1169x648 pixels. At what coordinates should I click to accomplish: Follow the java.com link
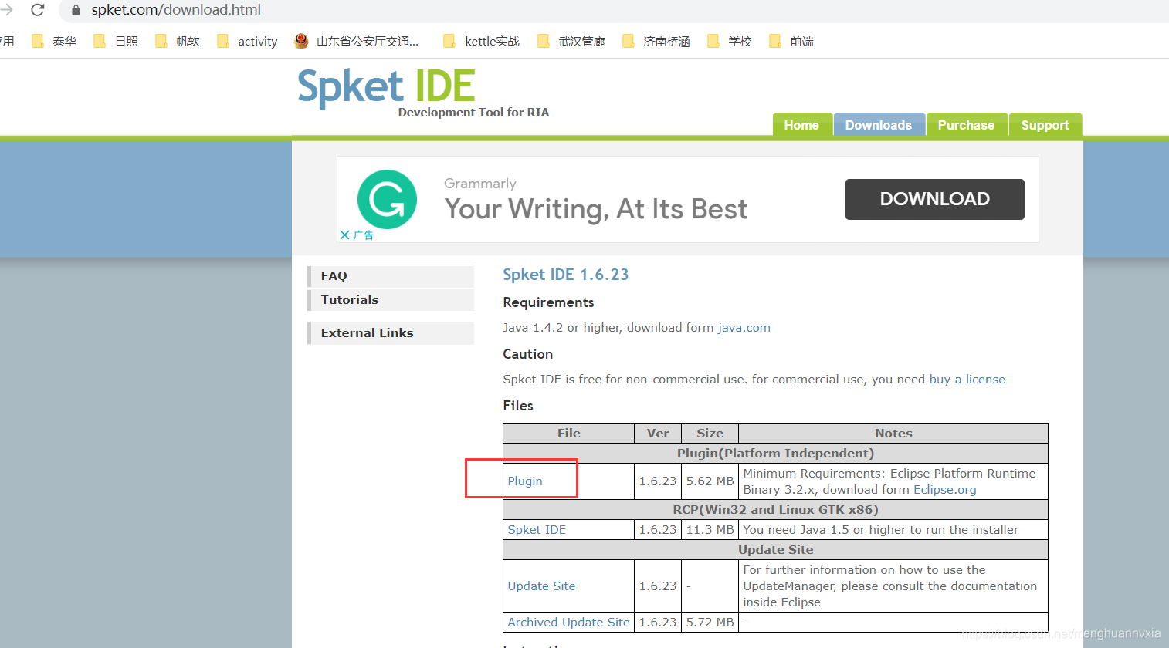pyautogui.click(x=744, y=327)
